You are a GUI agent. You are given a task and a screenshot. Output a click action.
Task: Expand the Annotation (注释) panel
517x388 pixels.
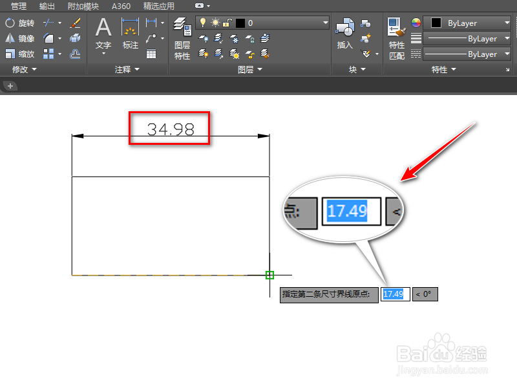[127, 69]
